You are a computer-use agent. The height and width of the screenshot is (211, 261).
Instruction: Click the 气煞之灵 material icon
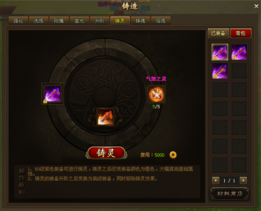point(156,94)
